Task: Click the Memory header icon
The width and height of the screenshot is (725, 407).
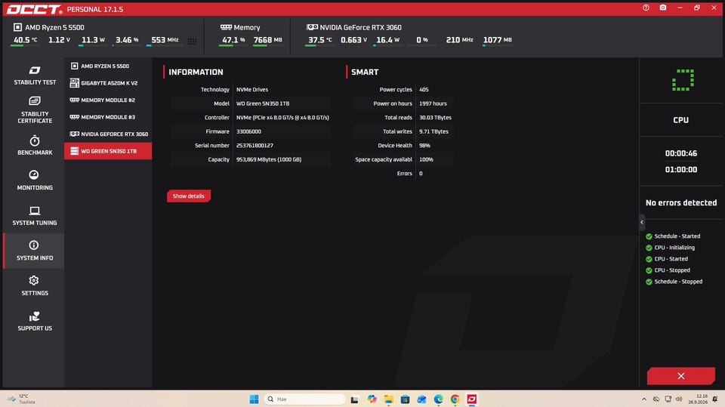Action: 226,27
